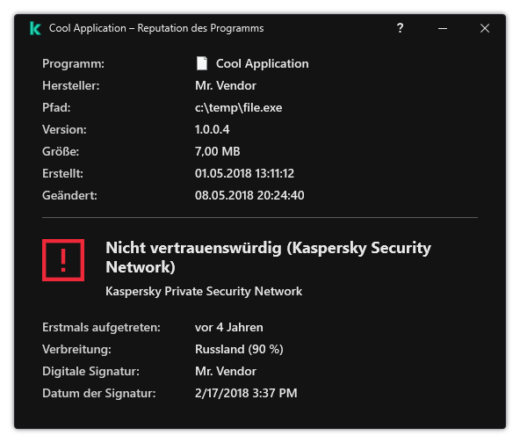Screen dimensions: 520x443
Task: Click the value vor 4 Jahren
Action: coord(229,327)
